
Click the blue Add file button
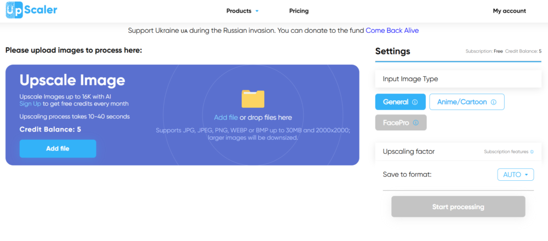(x=58, y=148)
